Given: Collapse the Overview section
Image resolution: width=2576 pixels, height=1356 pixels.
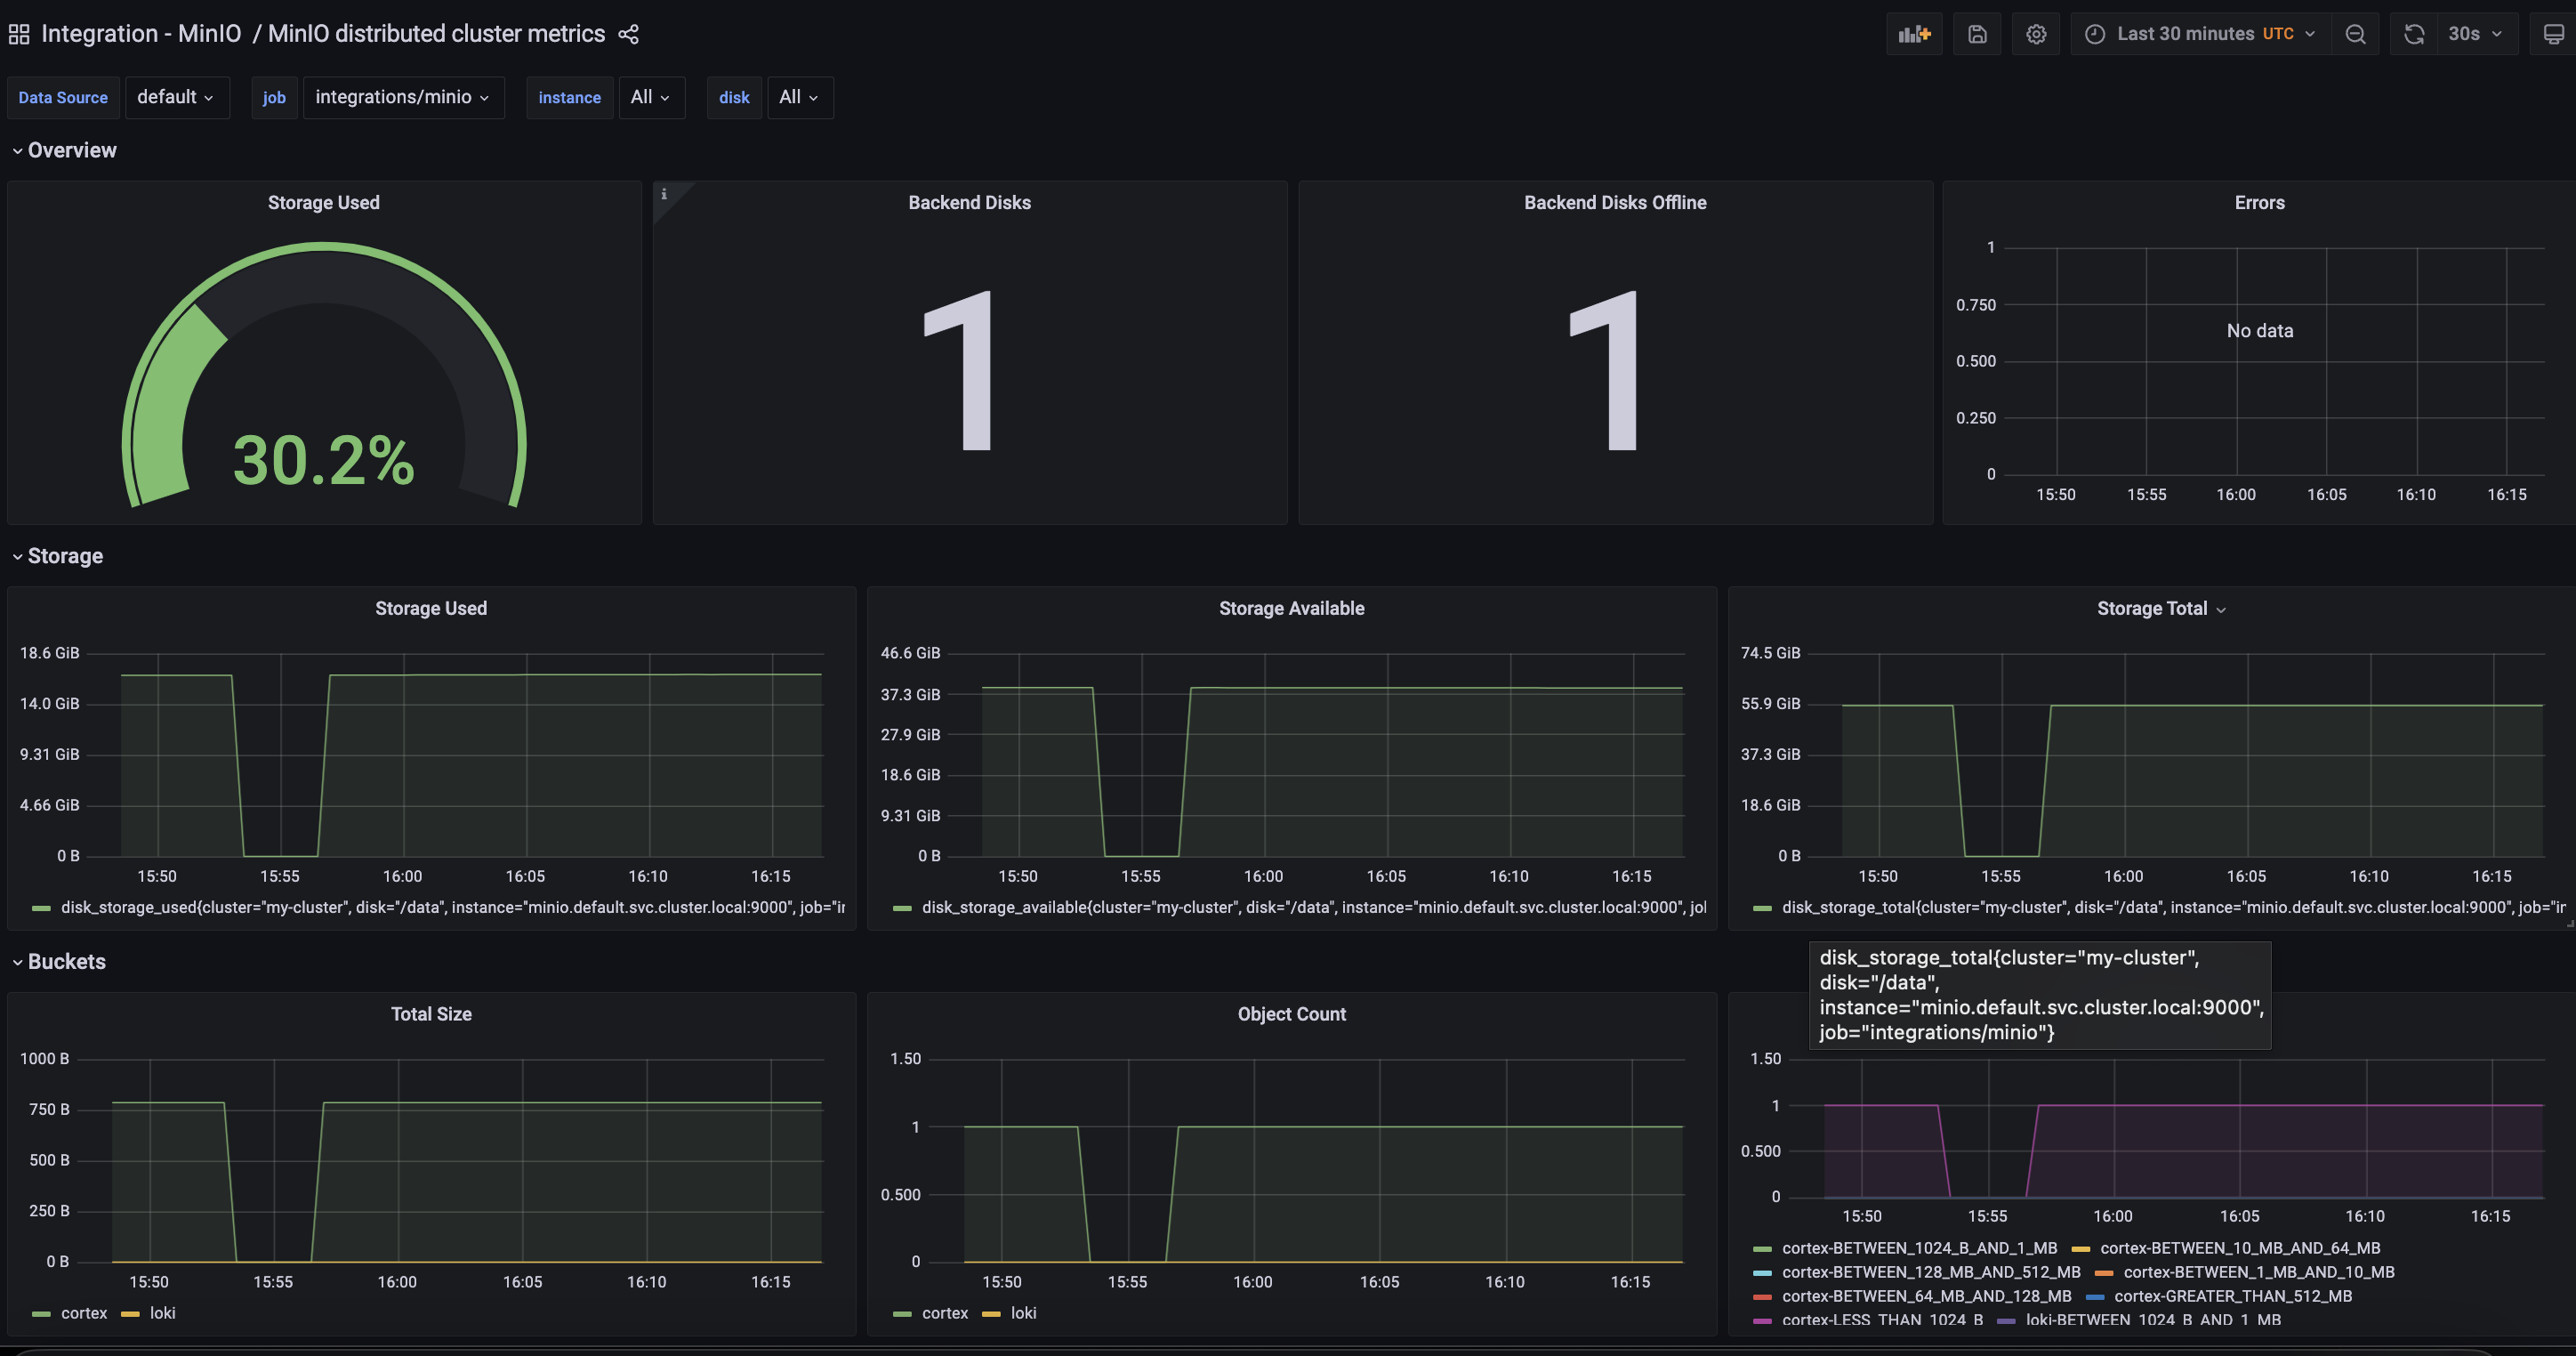Looking at the screenshot, I should (x=64, y=150).
